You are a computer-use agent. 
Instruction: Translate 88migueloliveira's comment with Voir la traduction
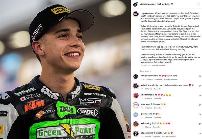(170, 79)
